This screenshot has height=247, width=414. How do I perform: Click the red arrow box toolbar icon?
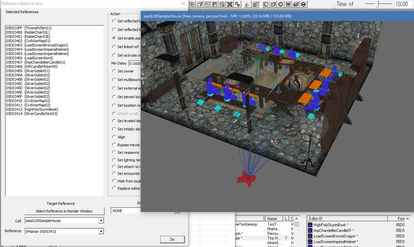(x=222, y=4)
